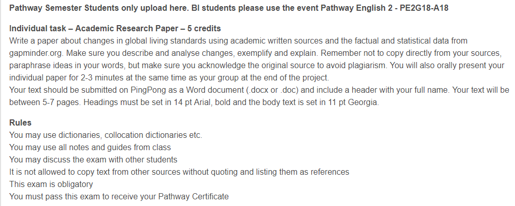This screenshot has width=515, height=206.
Task: Click 'You may use dictionaries' rule line
Action: point(106,135)
